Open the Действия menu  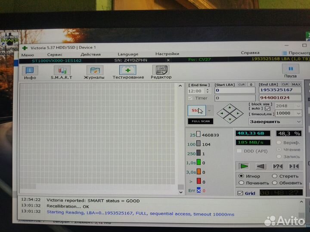(x=90, y=54)
